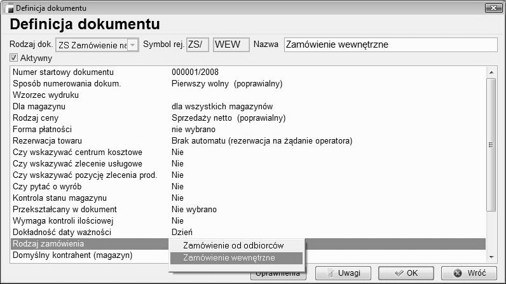
Task: Click the scroll down arrow of the list
Action: click(491, 257)
